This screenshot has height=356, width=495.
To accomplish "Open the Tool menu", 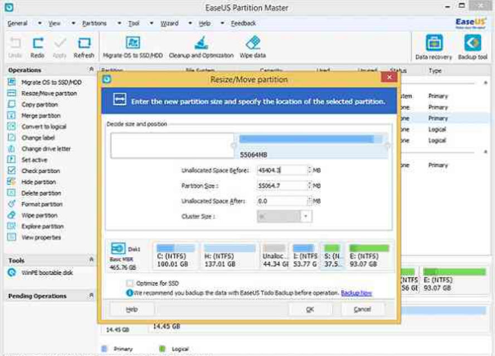I will pyautogui.click(x=134, y=23).
